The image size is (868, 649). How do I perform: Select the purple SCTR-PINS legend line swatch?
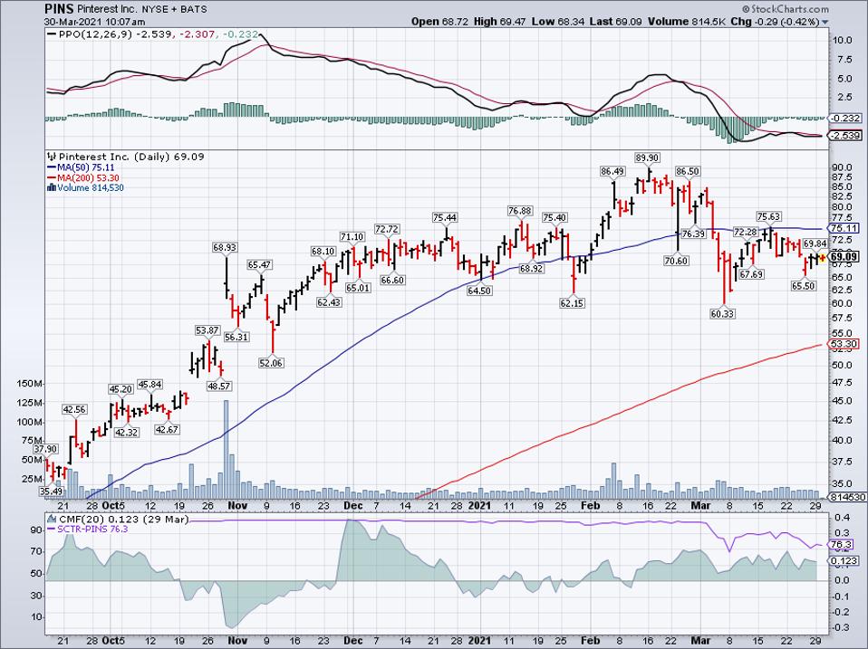pyautogui.click(x=52, y=530)
